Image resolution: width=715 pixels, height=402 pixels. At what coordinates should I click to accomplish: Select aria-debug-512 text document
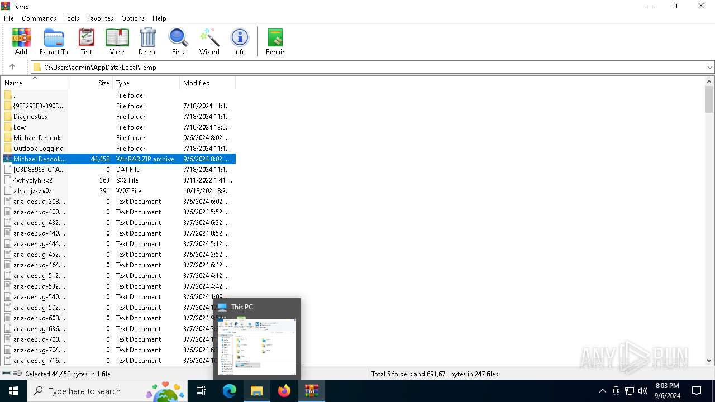tap(118, 276)
